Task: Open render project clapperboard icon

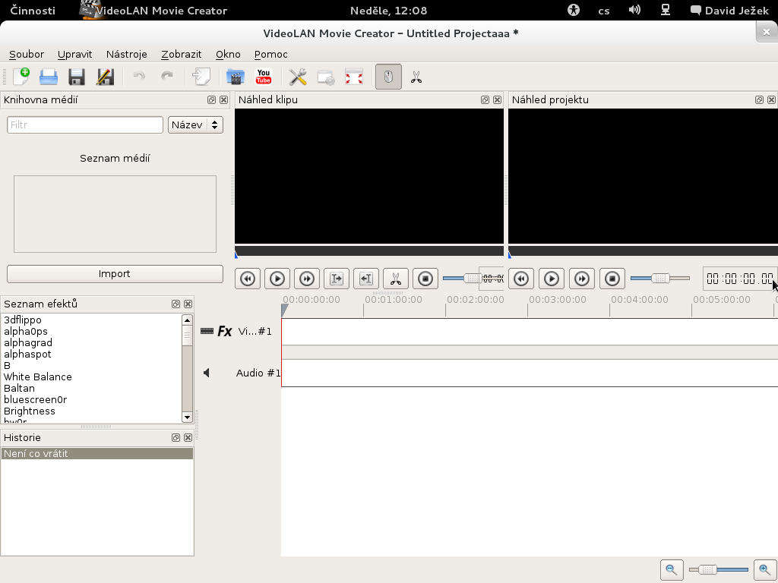Action: [x=236, y=77]
